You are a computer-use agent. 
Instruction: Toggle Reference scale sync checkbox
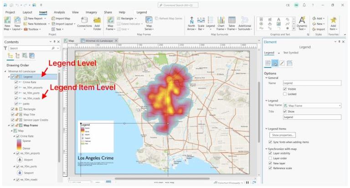270,168
